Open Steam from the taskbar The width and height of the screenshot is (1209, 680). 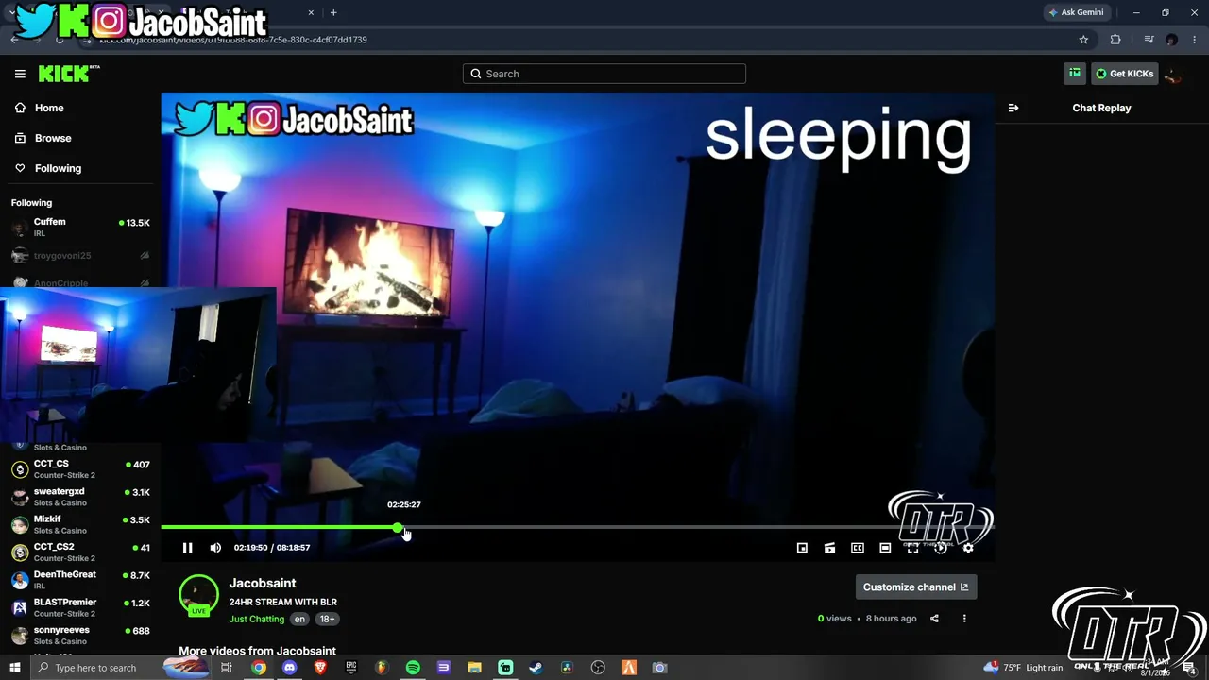click(536, 668)
